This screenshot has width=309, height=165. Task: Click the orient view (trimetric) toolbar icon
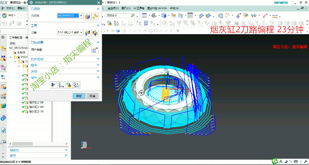pos(154,15)
